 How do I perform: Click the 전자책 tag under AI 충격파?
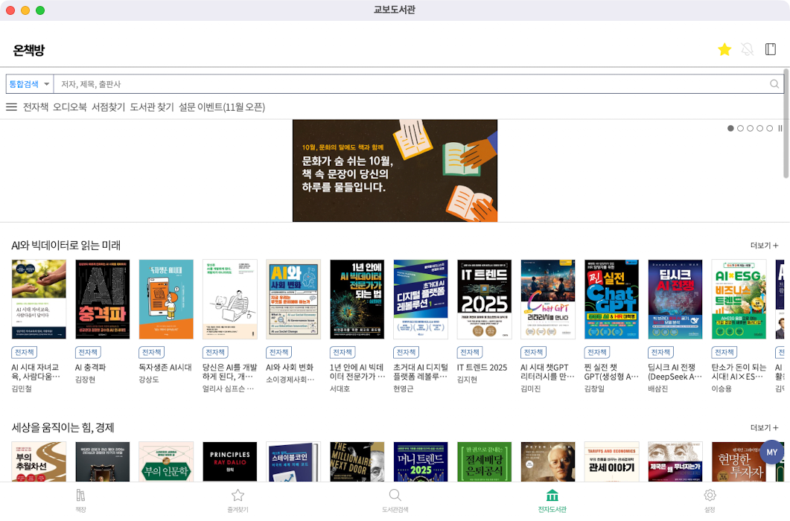tap(88, 352)
